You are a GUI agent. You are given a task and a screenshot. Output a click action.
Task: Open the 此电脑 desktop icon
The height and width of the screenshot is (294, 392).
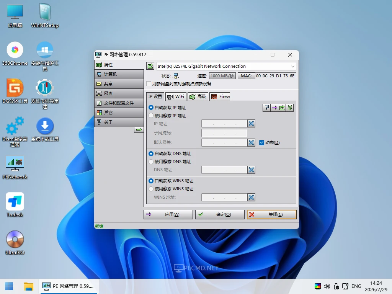coord(15,15)
